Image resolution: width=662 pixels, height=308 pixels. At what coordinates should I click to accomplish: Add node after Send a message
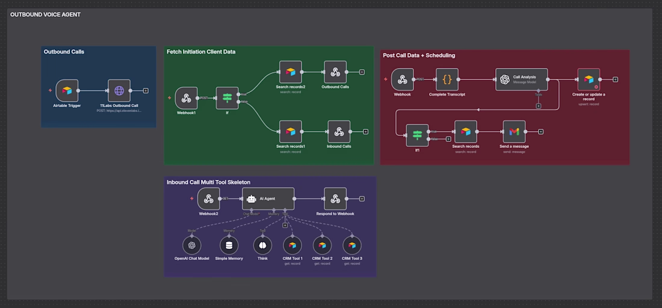click(541, 132)
